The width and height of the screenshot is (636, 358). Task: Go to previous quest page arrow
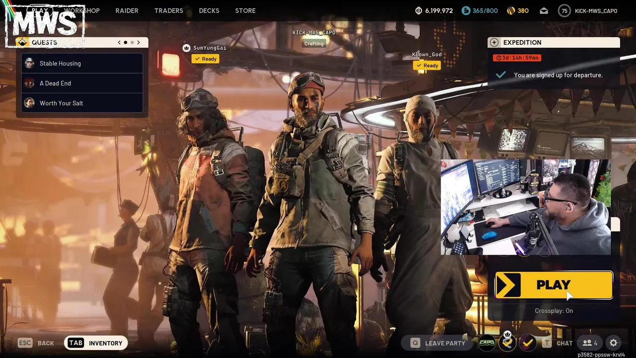pos(119,42)
